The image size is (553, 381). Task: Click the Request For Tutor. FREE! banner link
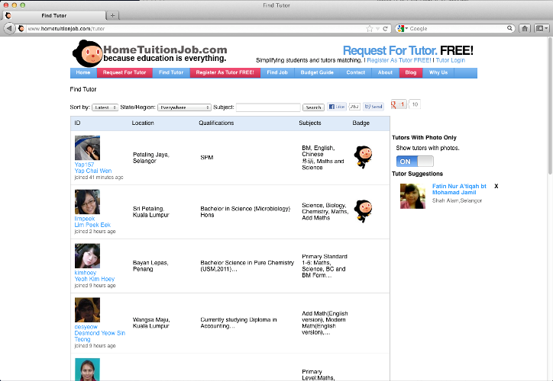(408, 50)
